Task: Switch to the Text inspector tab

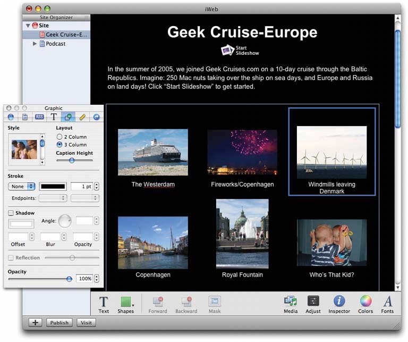Action: [x=54, y=117]
